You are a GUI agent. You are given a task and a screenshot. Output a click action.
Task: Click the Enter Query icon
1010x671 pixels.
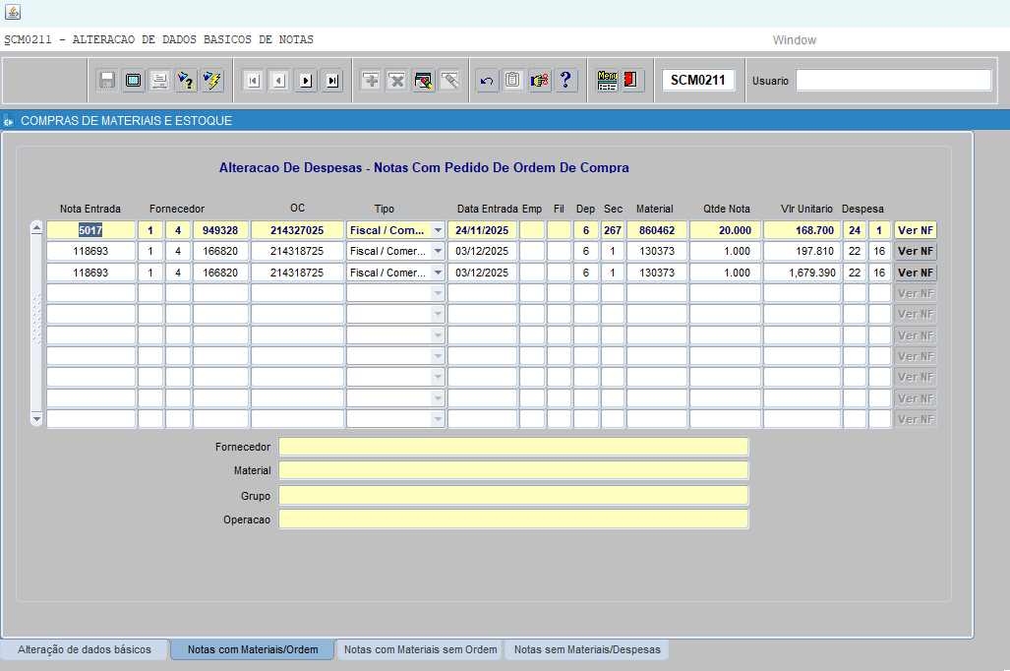tap(186, 81)
